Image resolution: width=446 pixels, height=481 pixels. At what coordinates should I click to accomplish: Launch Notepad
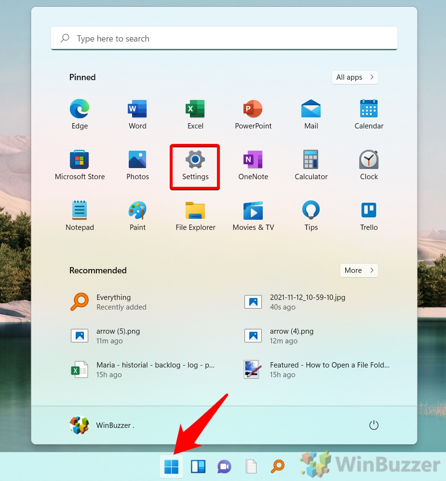tap(80, 216)
